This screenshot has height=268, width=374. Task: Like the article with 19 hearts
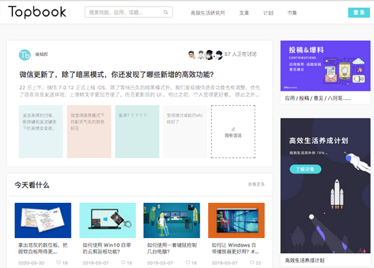pos(59,262)
